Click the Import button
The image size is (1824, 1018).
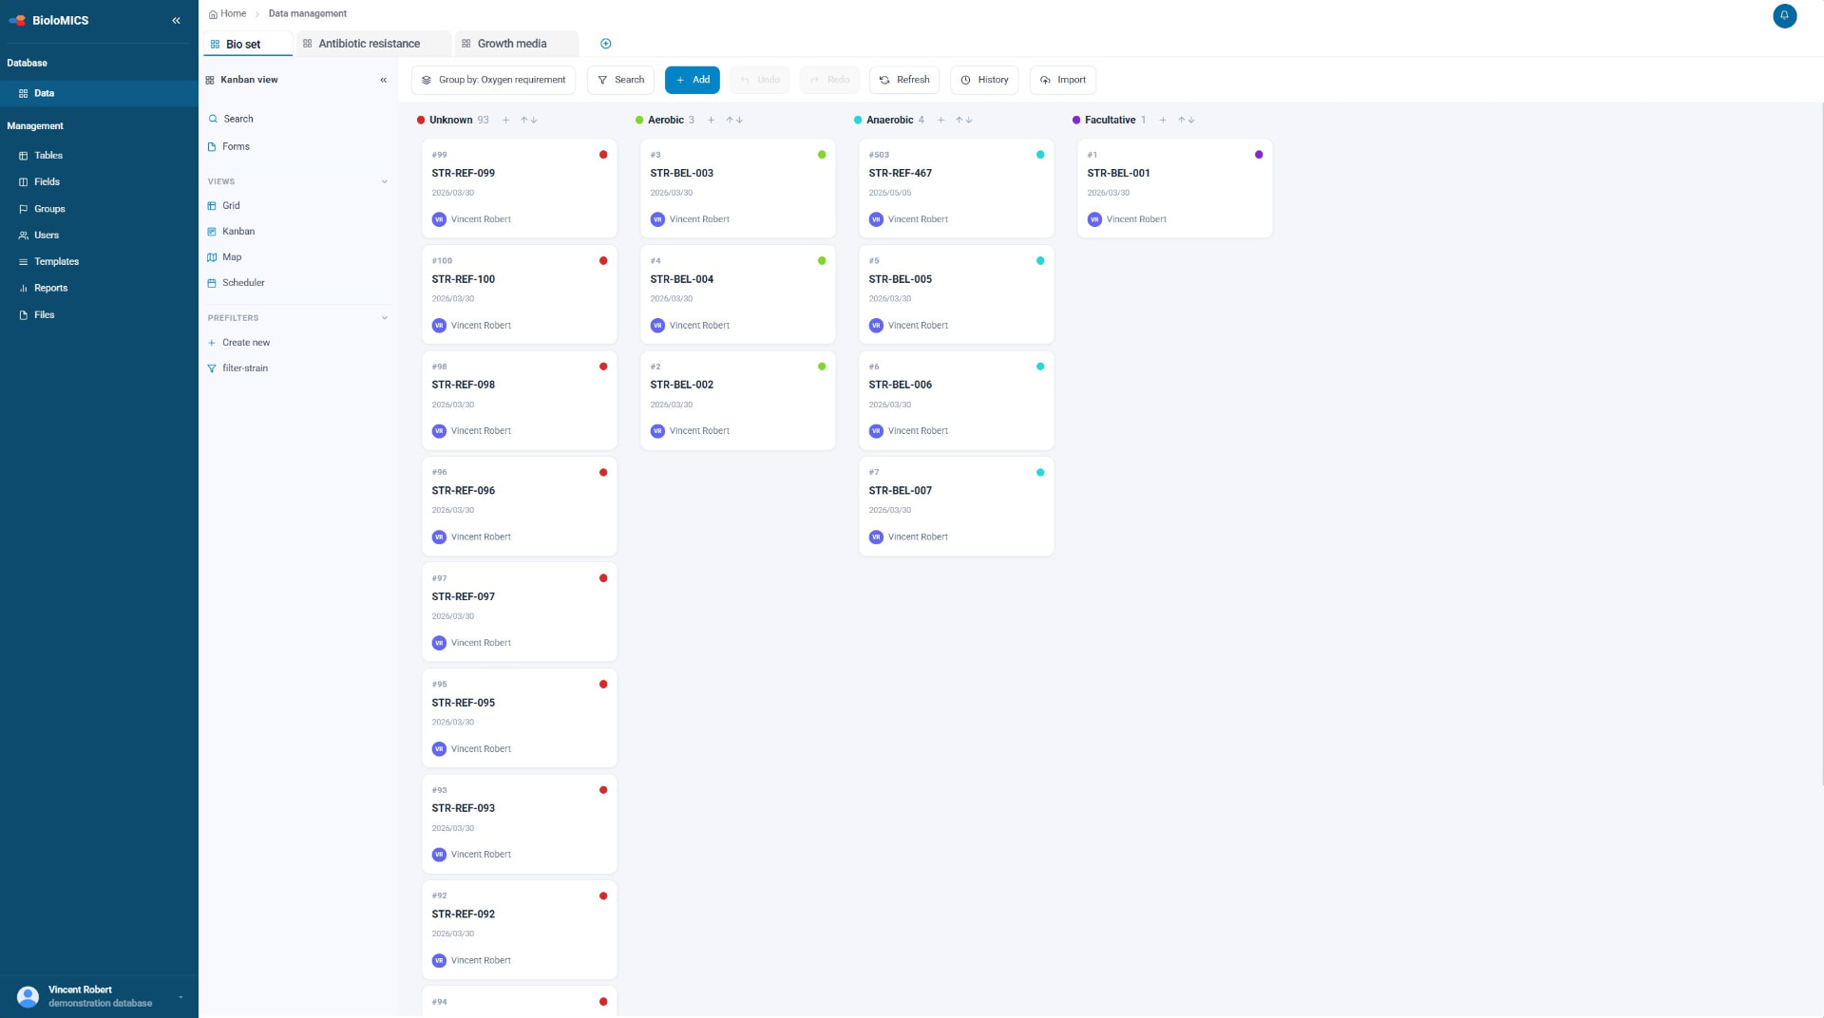point(1062,80)
